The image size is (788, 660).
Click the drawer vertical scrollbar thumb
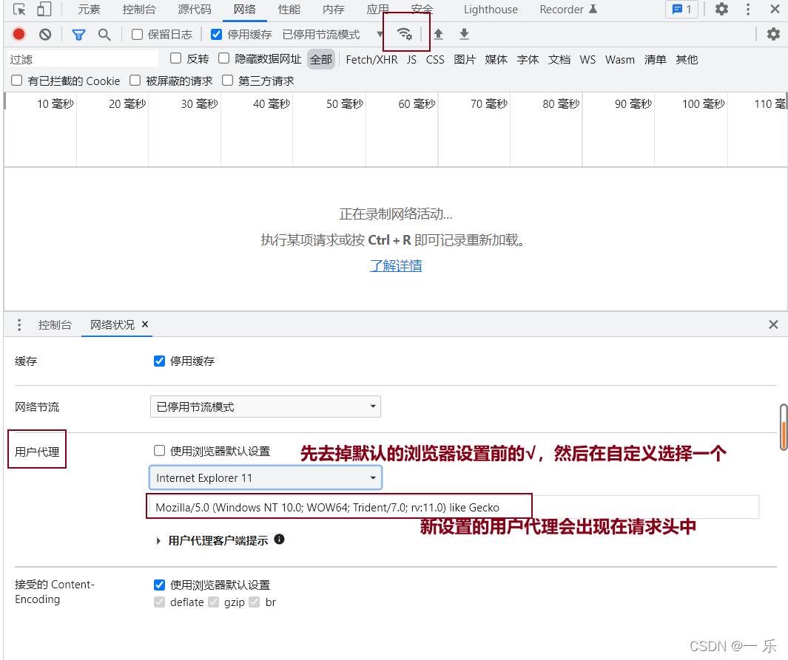click(784, 426)
